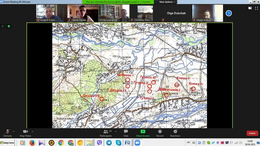260x146 pixels.
Task: Click the green encryption shield icon
Action: click(9, 26)
